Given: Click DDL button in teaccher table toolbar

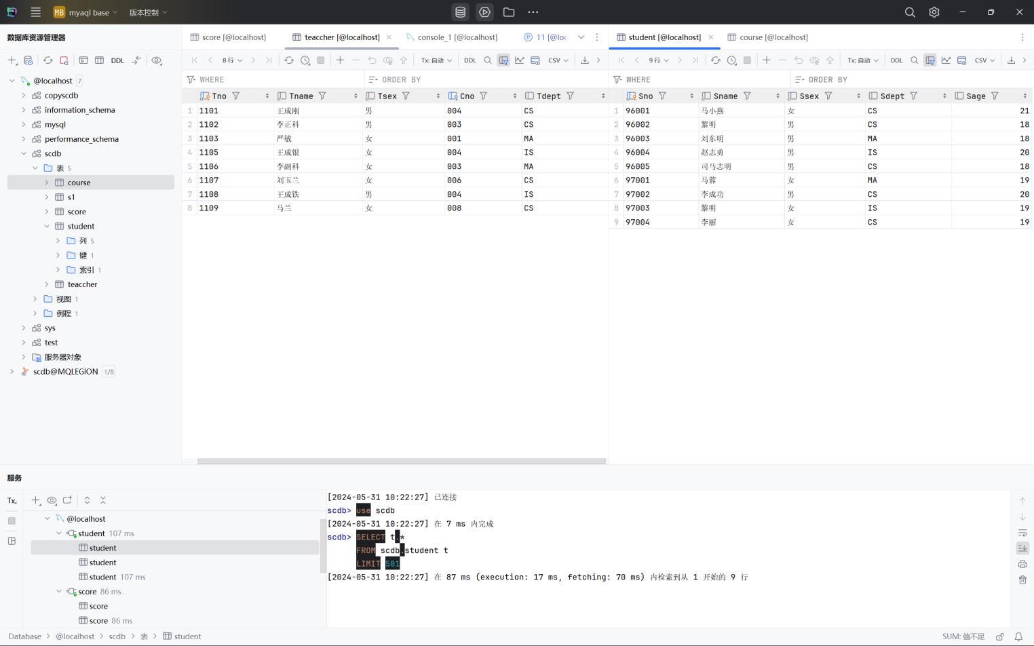Looking at the screenshot, I should [470, 60].
